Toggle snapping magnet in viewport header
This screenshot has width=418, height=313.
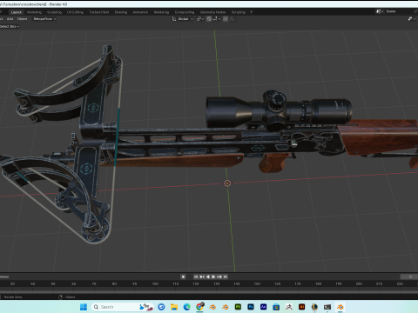[x=209, y=19]
